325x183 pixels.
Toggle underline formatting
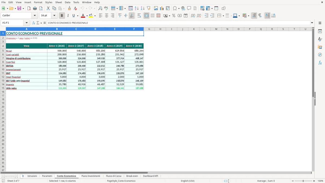73,16
